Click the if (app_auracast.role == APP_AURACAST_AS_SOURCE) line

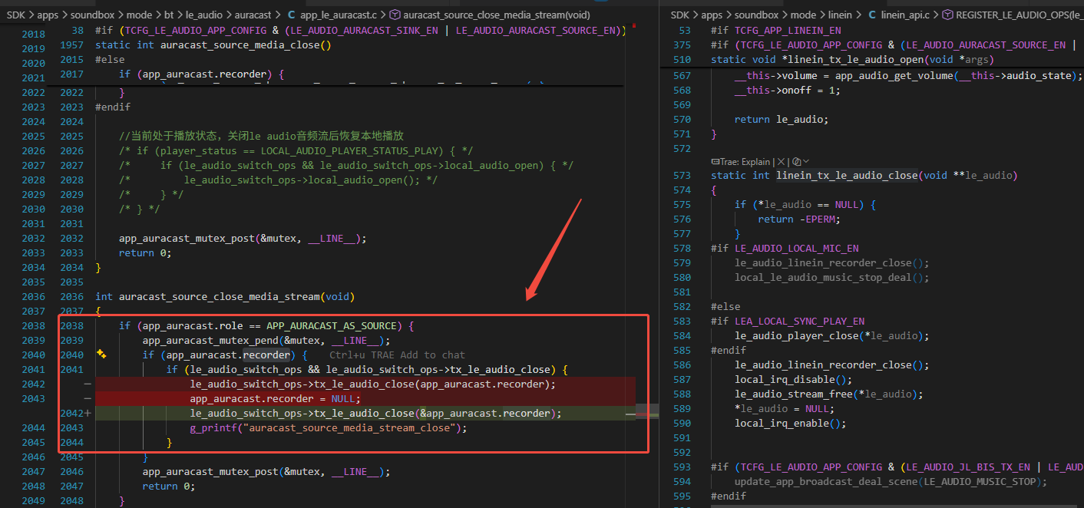click(x=266, y=326)
